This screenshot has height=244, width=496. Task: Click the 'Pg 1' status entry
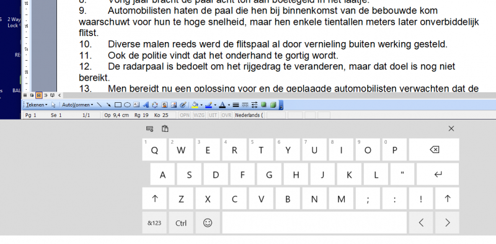pyautogui.click(x=30, y=115)
